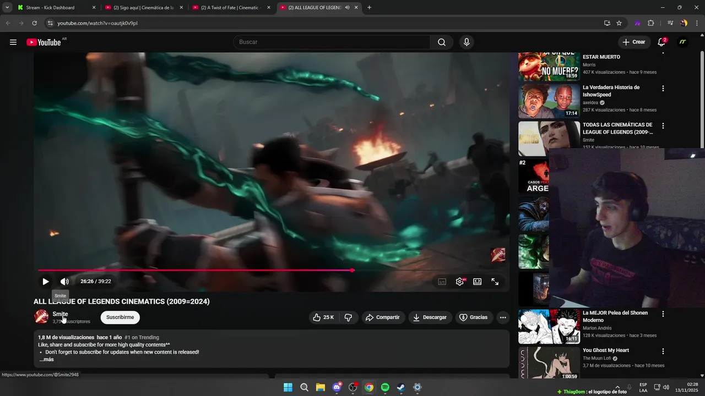The height and width of the screenshot is (396, 705).
Task: Mute the tab's audio speaker icon
Action: coord(347,8)
